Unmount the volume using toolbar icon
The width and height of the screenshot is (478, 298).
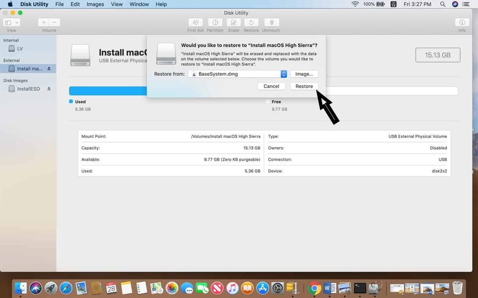(x=271, y=22)
